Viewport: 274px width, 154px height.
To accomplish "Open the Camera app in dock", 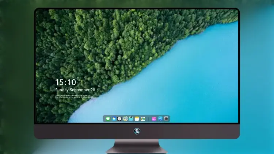I will tap(166, 119).
